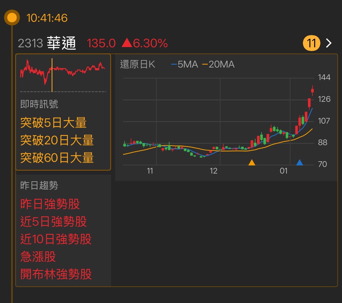
Task: Open the 開布林強勢股 trend tag
Action: tap(56, 274)
